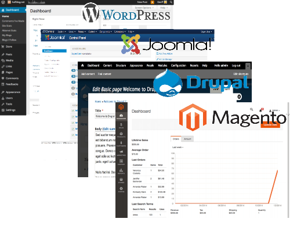Viewport: 297px width, 233px height.
Task: Open Magento Admin account dropdown
Action: pyautogui.click(x=274, y=110)
